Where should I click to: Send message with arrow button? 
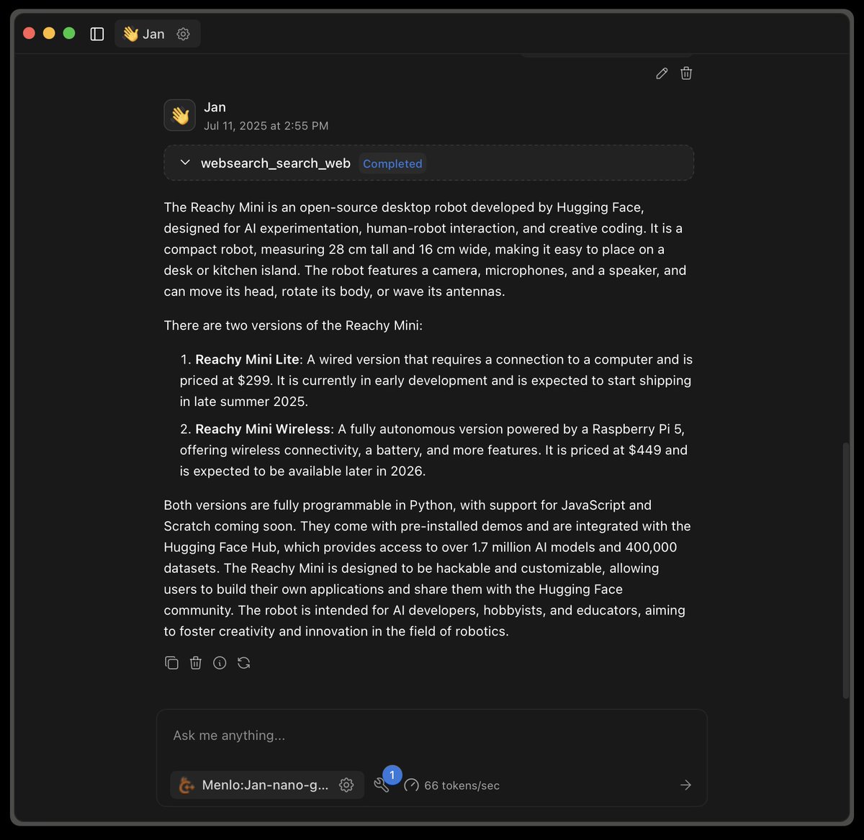tap(685, 785)
